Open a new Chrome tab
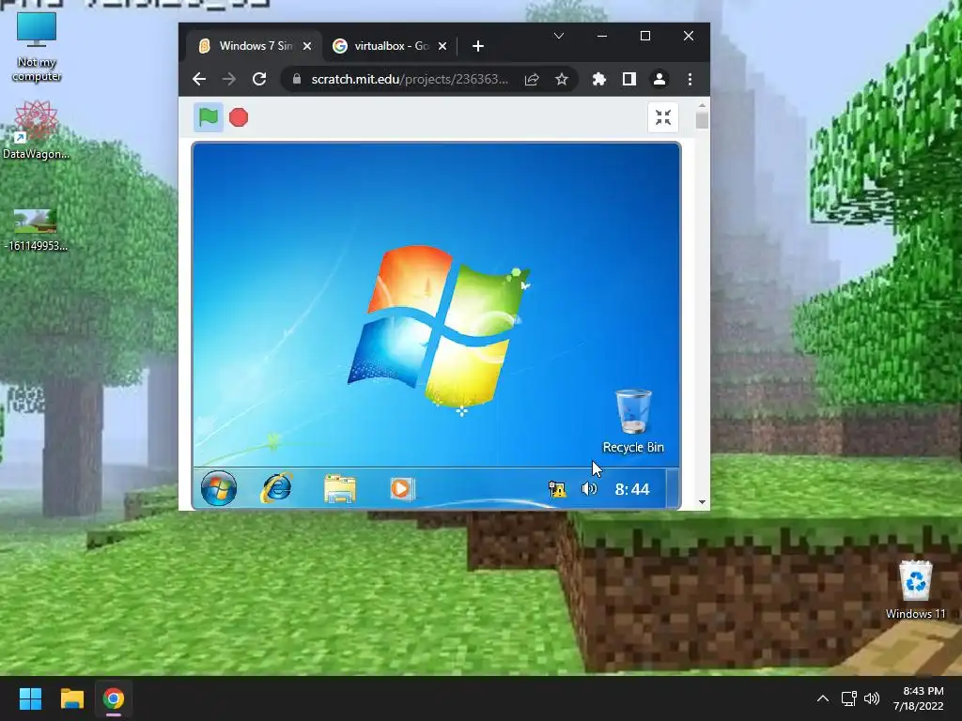This screenshot has height=721, width=962. click(478, 46)
